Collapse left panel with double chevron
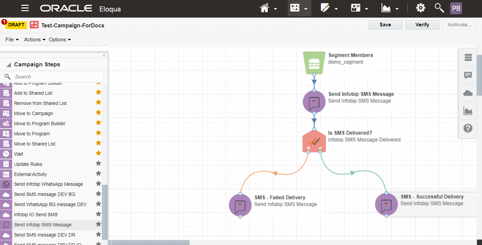Image resolution: width=482 pixels, height=245 pixels. tap(104, 55)
